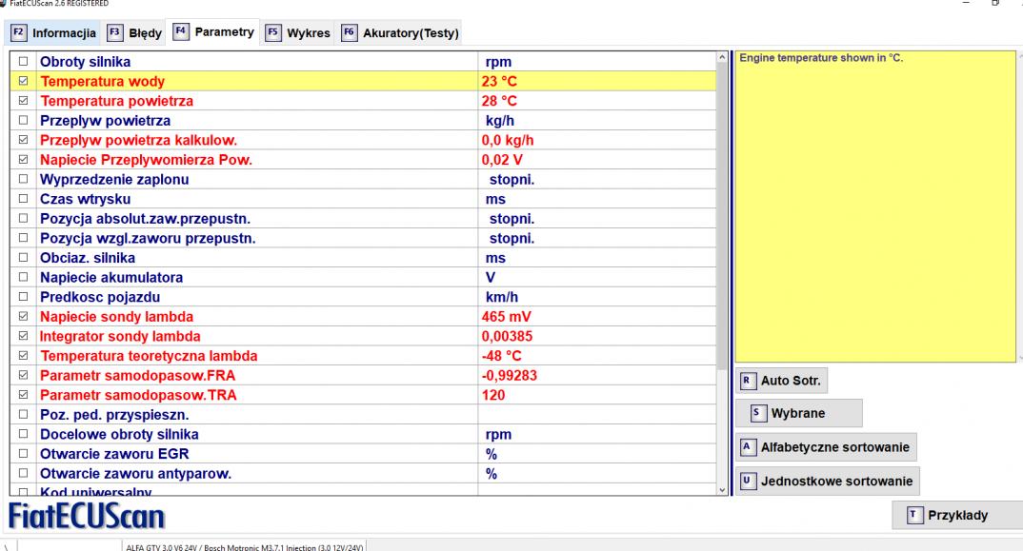Enable Otwarcie zaworu EGR checkbox
Screen dimensions: 1023x551
pyautogui.click(x=24, y=455)
